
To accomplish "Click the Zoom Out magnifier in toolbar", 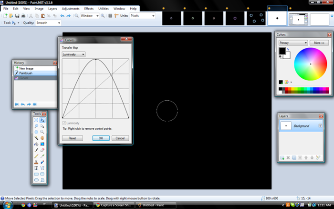I will click(x=76, y=16).
